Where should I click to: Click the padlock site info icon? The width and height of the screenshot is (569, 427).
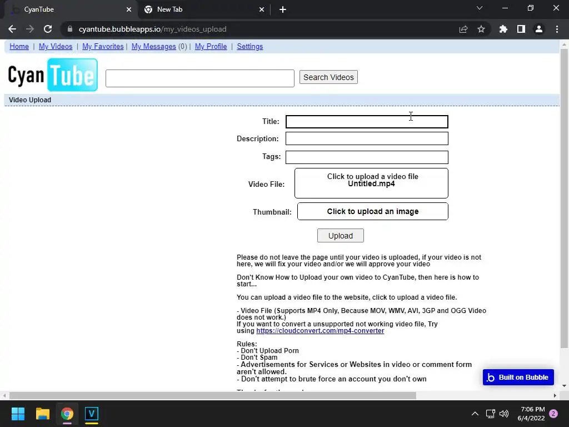click(x=69, y=29)
